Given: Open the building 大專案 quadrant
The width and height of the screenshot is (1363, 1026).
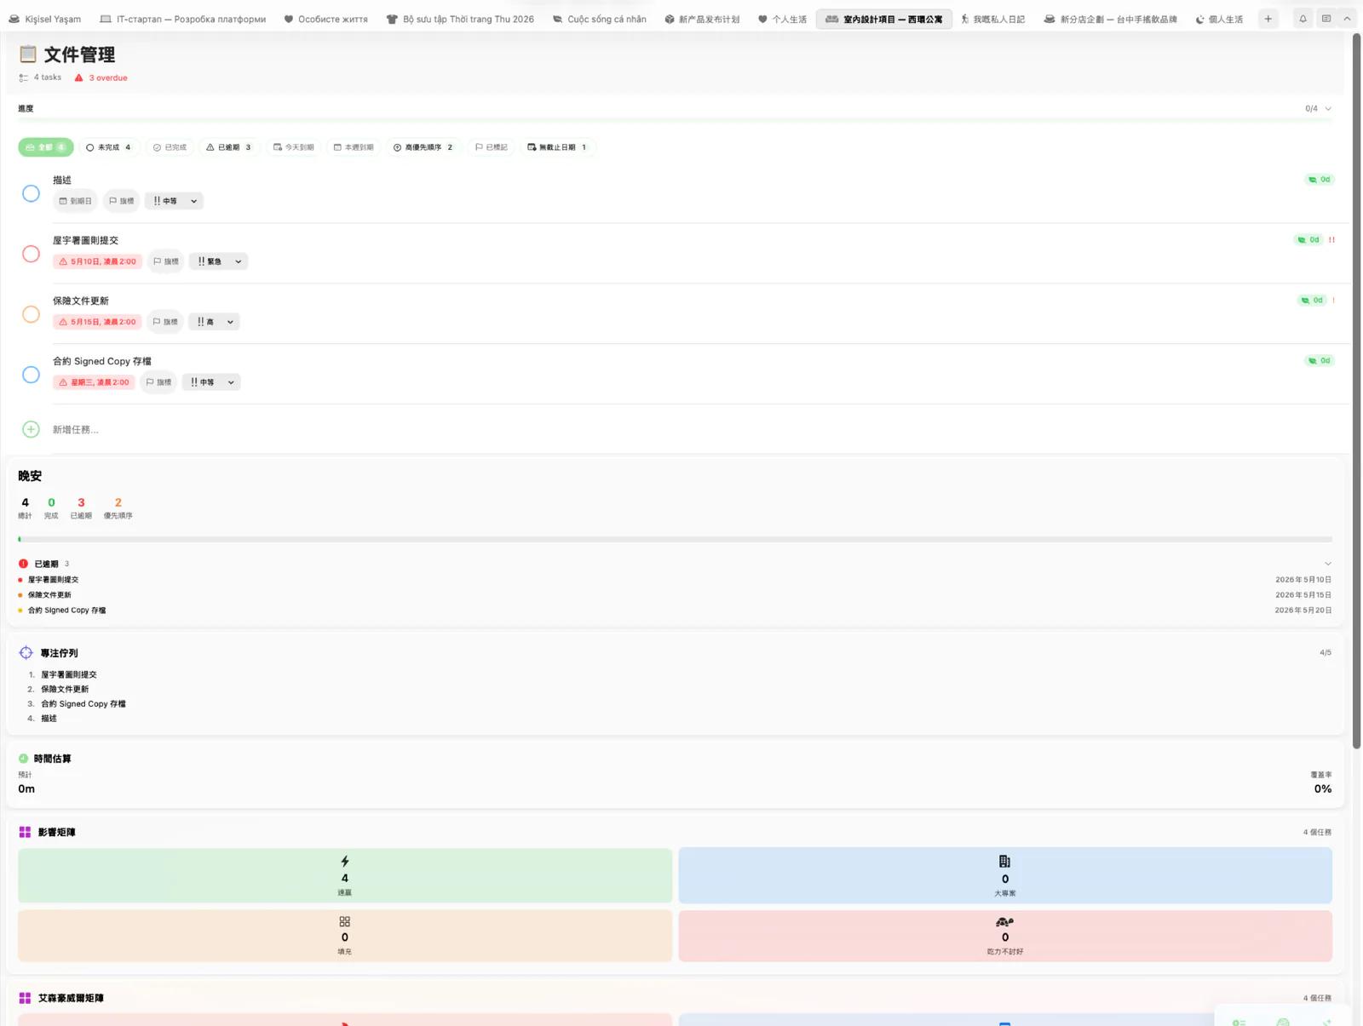Looking at the screenshot, I should tap(1005, 875).
